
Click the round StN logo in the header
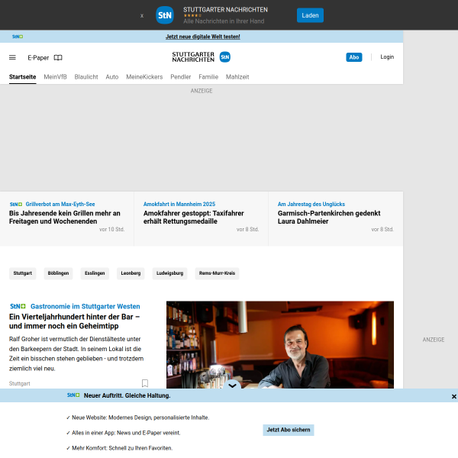tap(225, 57)
